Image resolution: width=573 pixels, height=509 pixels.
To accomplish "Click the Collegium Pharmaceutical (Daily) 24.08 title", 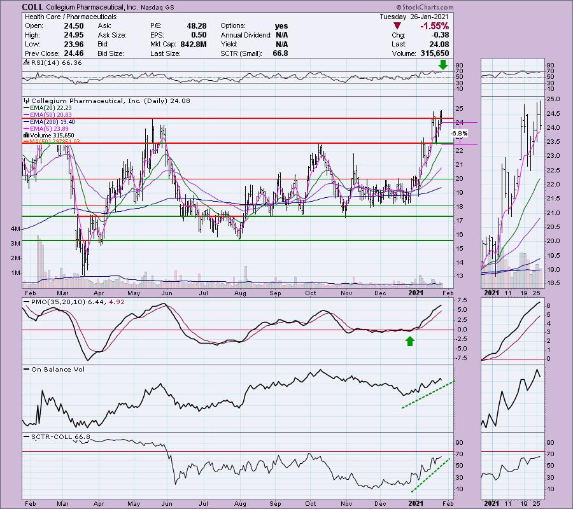I will point(111,101).
